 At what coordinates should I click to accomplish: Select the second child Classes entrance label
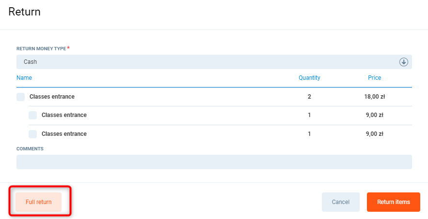point(64,134)
